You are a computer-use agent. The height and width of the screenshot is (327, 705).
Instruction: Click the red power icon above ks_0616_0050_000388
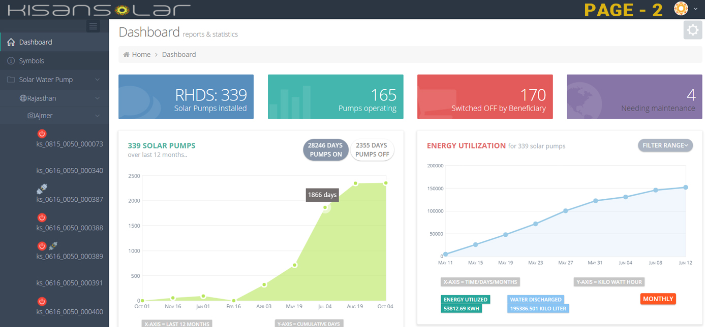pos(42,217)
